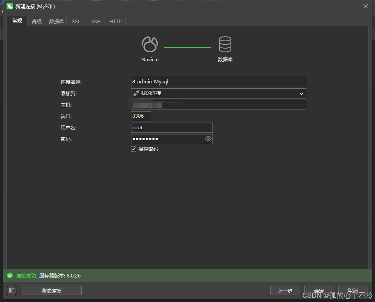Click the 连接成功 status text
This screenshot has height=302, width=375.
(x=26, y=276)
